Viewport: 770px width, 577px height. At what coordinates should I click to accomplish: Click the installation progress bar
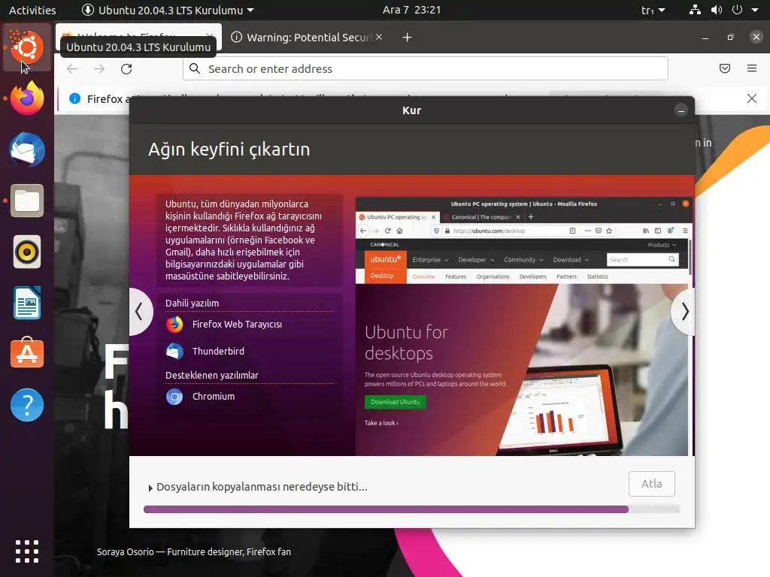pos(411,509)
